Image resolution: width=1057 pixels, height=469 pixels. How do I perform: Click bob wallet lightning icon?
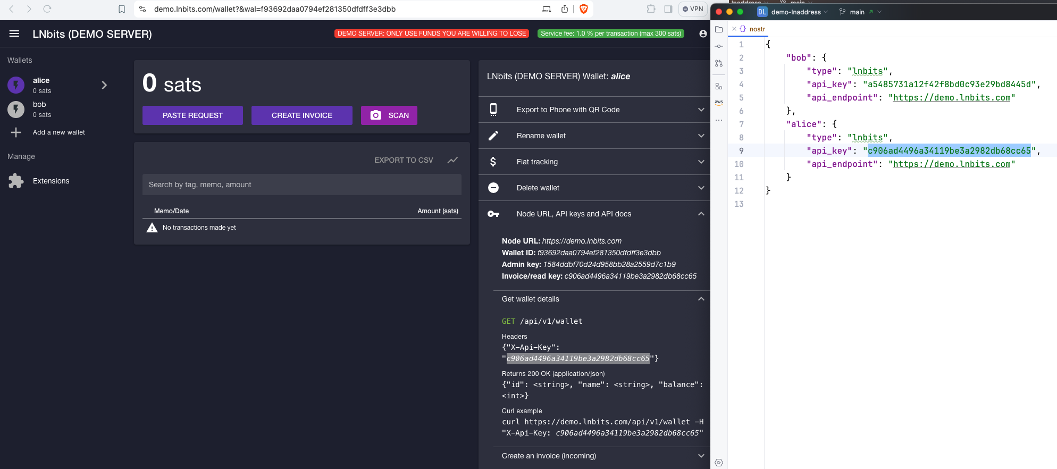[x=16, y=109]
